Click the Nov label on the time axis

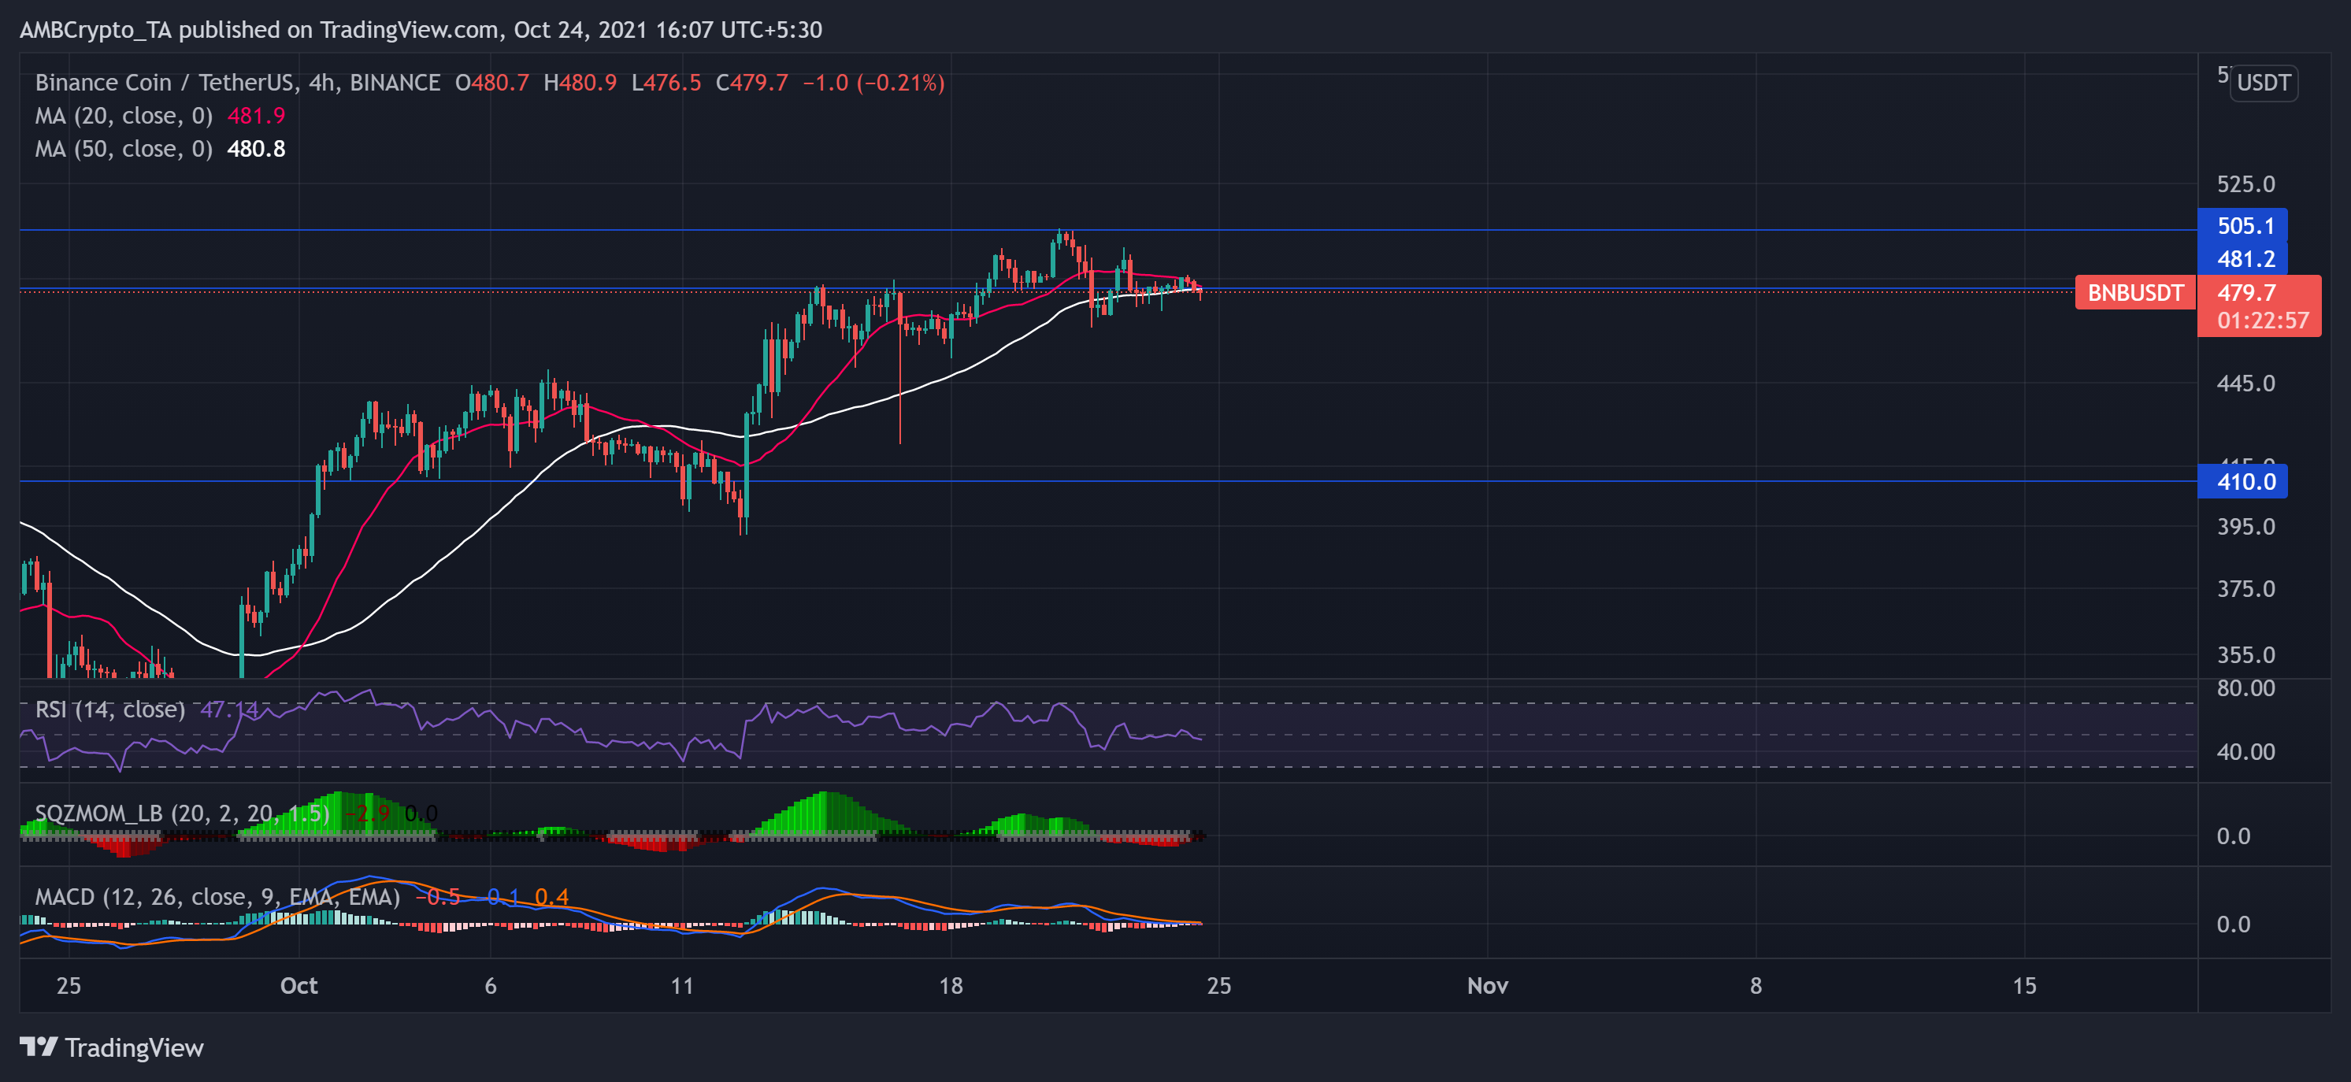pos(1489,985)
